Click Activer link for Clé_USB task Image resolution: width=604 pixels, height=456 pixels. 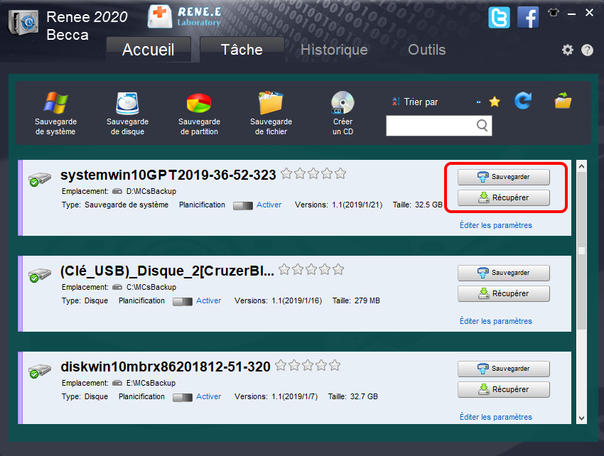[x=208, y=300]
